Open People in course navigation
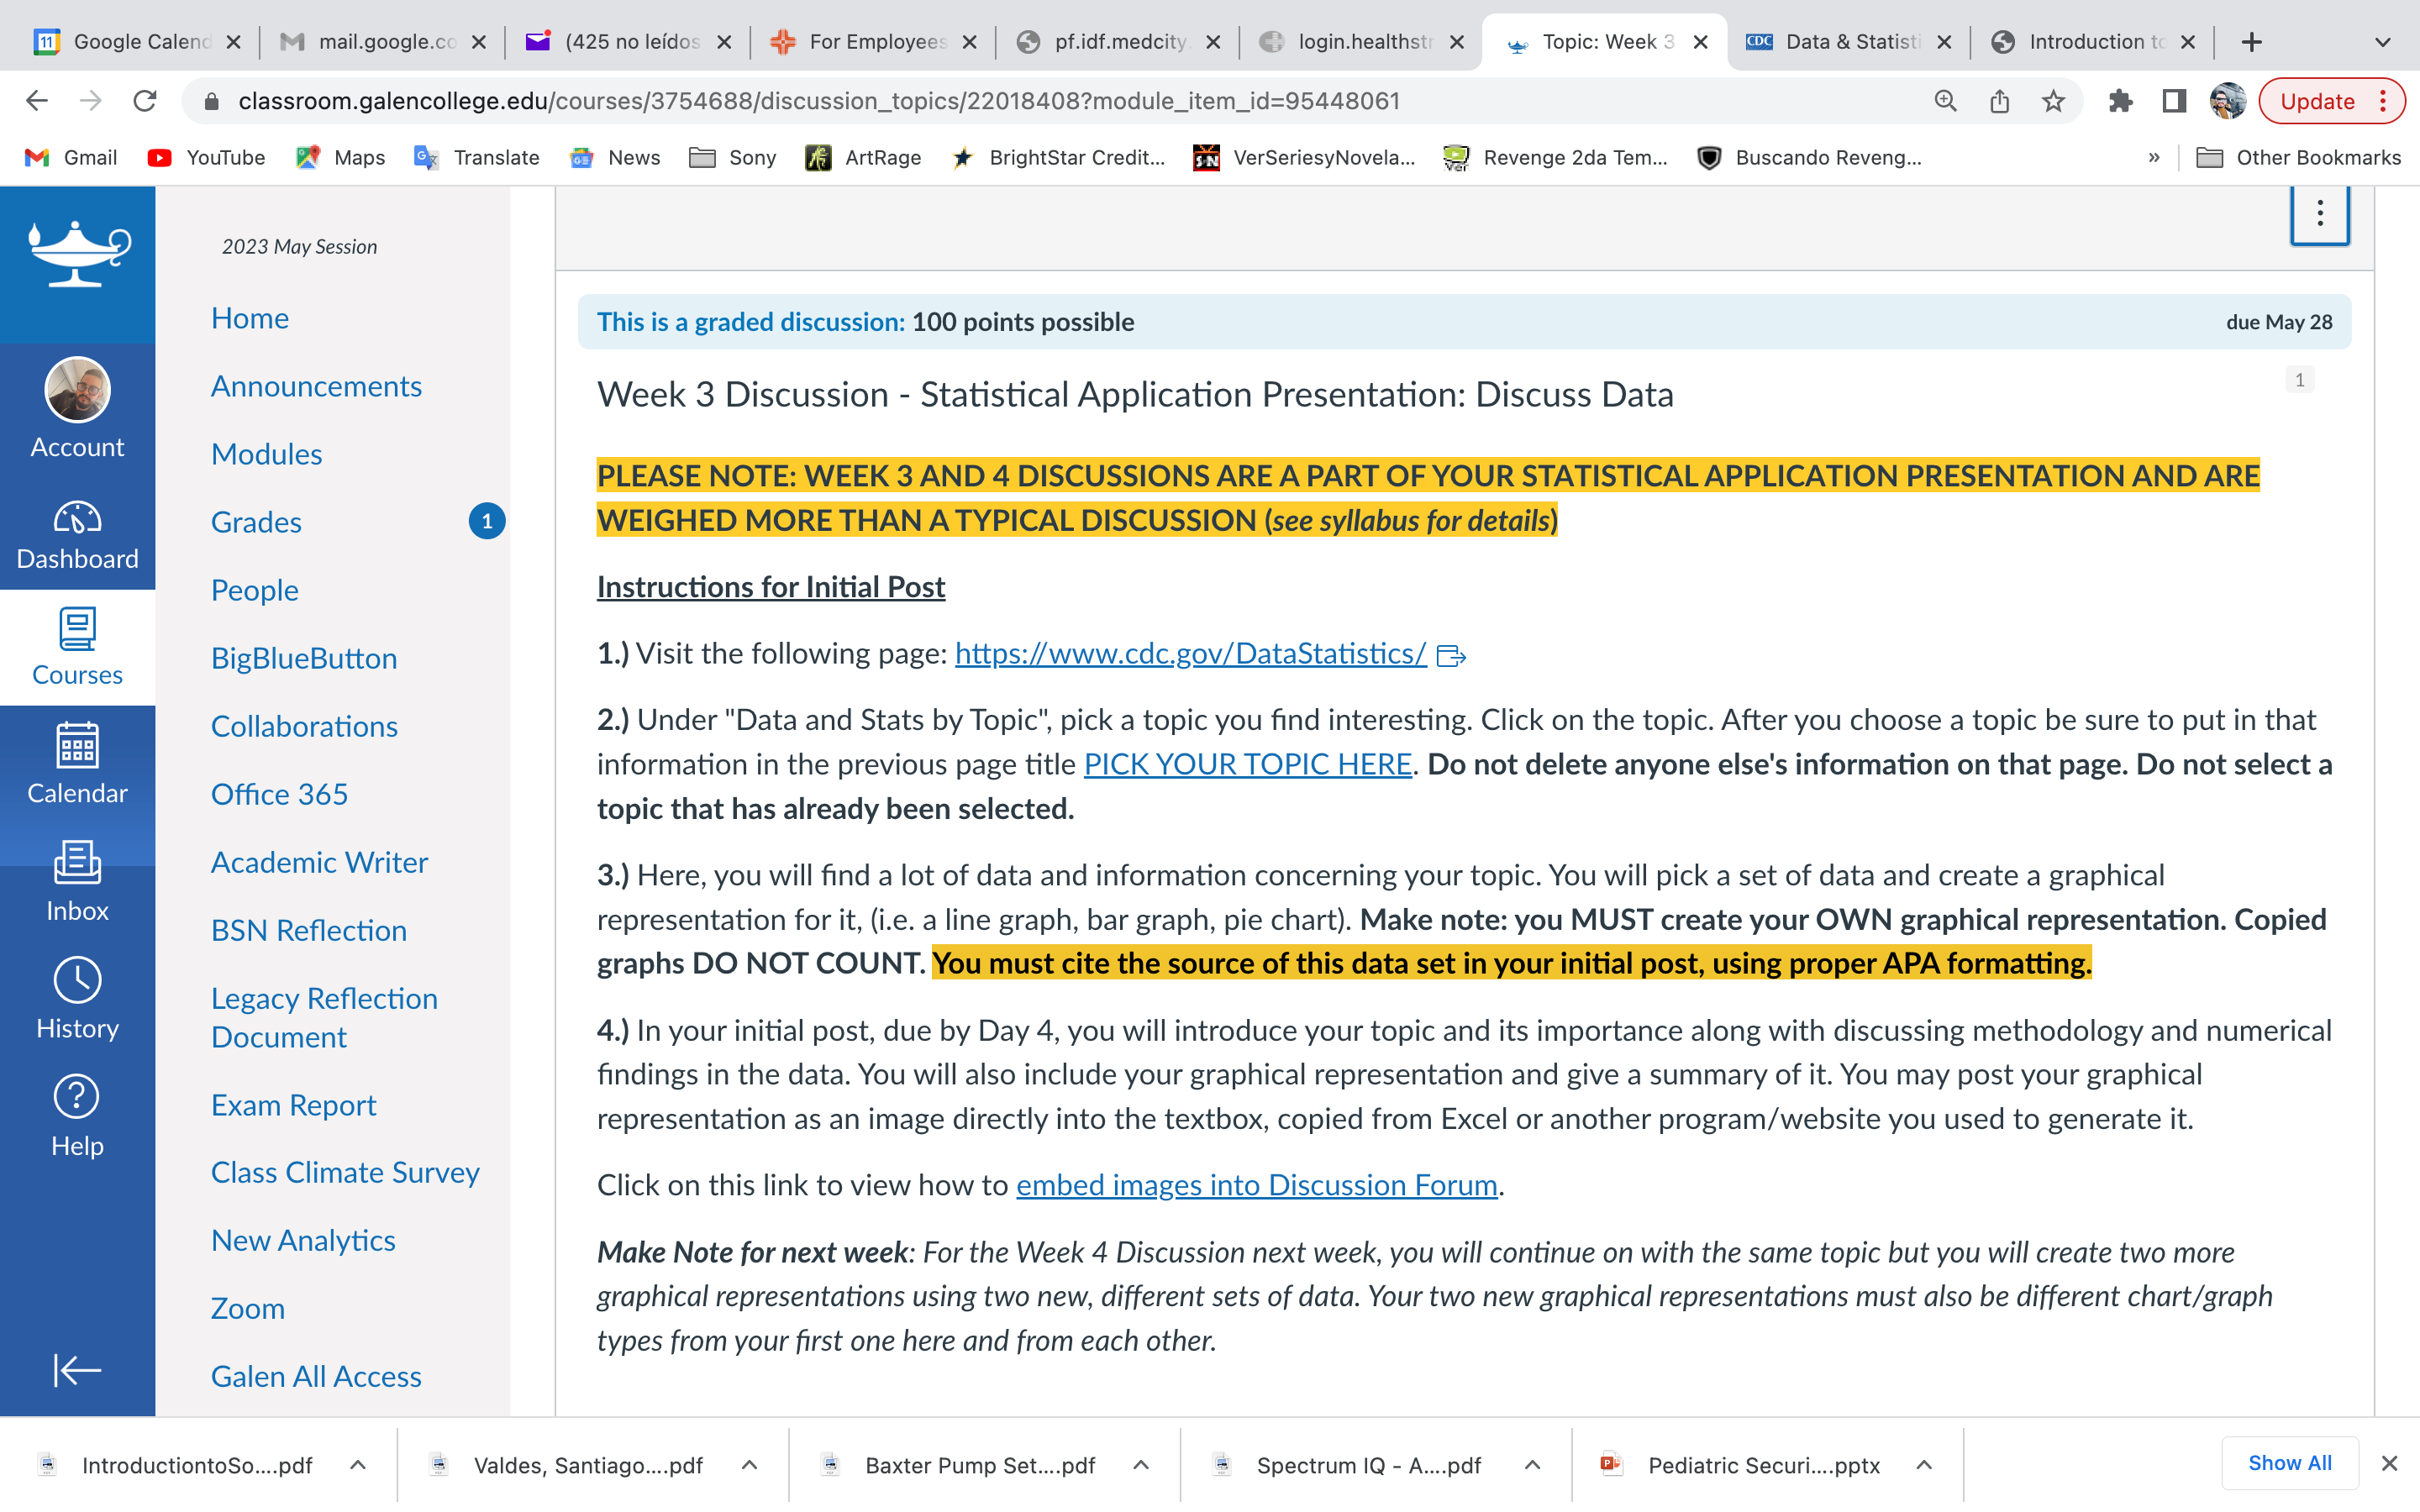 (254, 590)
